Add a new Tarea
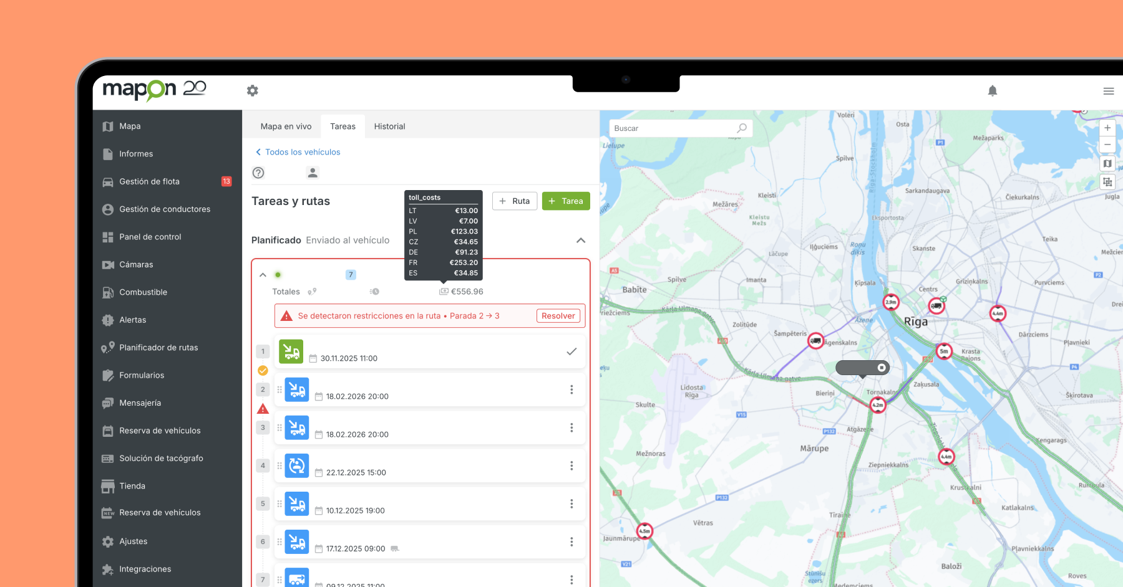Image resolution: width=1123 pixels, height=587 pixels. pos(566,201)
